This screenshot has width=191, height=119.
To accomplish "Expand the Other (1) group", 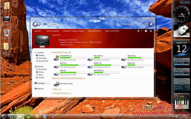I will coord(53,89).
